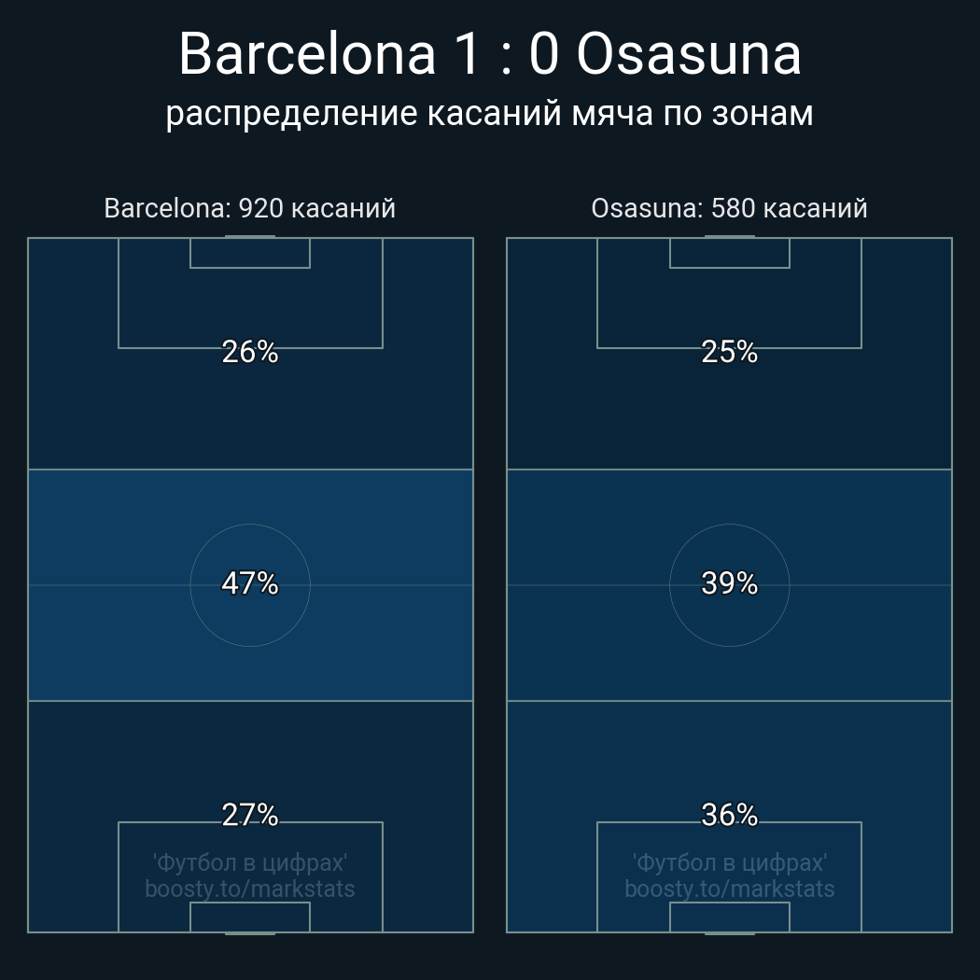
Task: Click top six-yard box on Barcelona pitch
Action: tap(249, 253)
